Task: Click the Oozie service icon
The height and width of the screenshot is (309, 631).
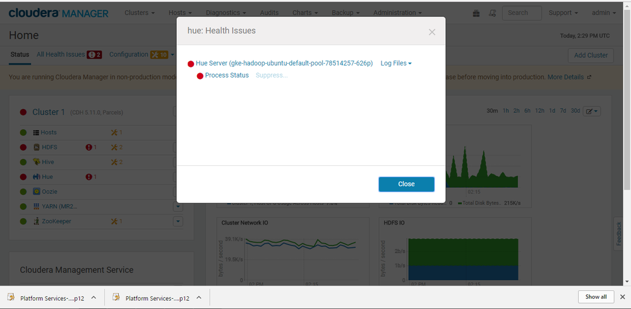Action: point(36,192)
